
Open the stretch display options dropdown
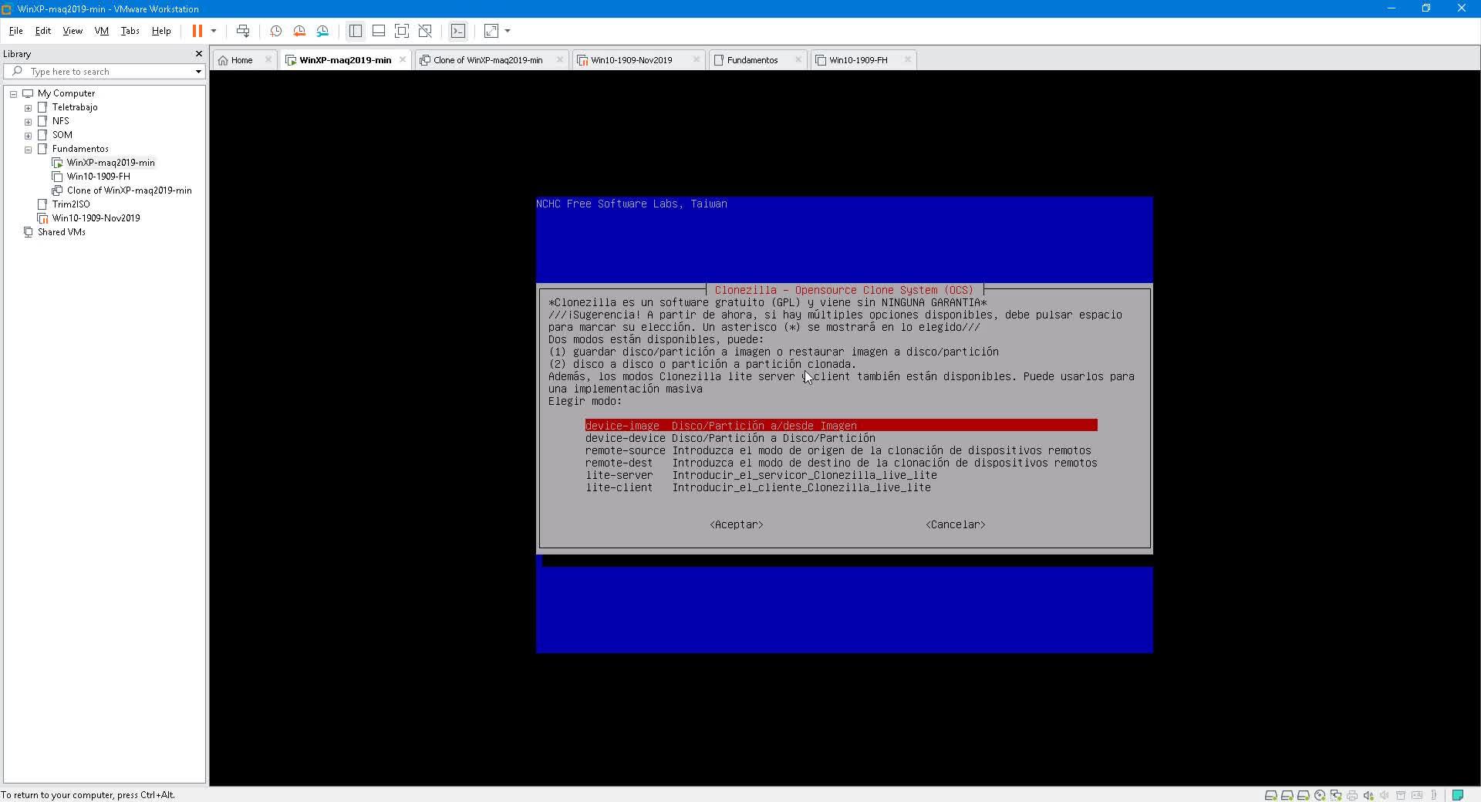pos(508,31)
